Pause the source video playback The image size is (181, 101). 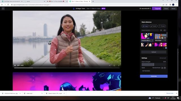tap(15, 65)
